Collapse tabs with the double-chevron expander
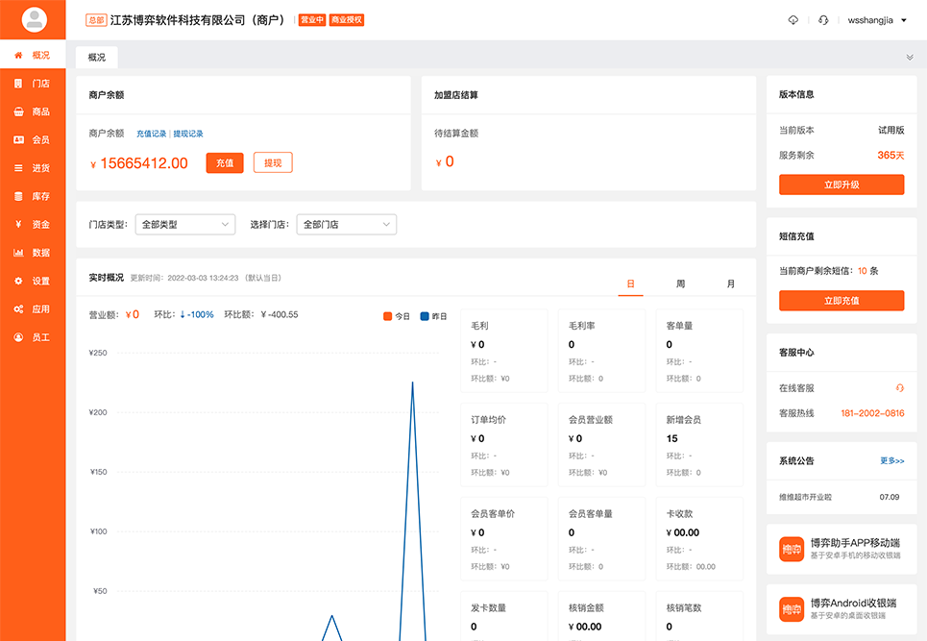Viewport: 927px width, 641px height. click(x=909, y=58)
